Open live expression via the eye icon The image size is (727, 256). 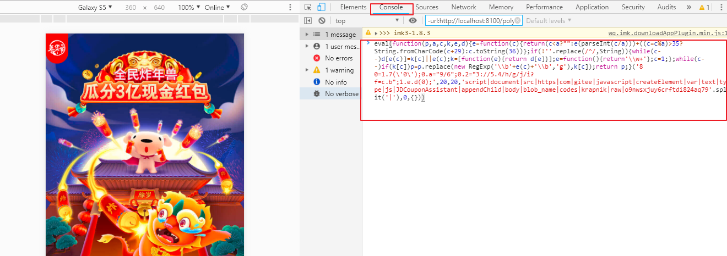pos(413,21)
